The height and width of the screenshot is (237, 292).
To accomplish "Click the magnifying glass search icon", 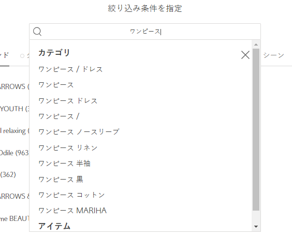I will pyautogui.click(x=37, y=32).
